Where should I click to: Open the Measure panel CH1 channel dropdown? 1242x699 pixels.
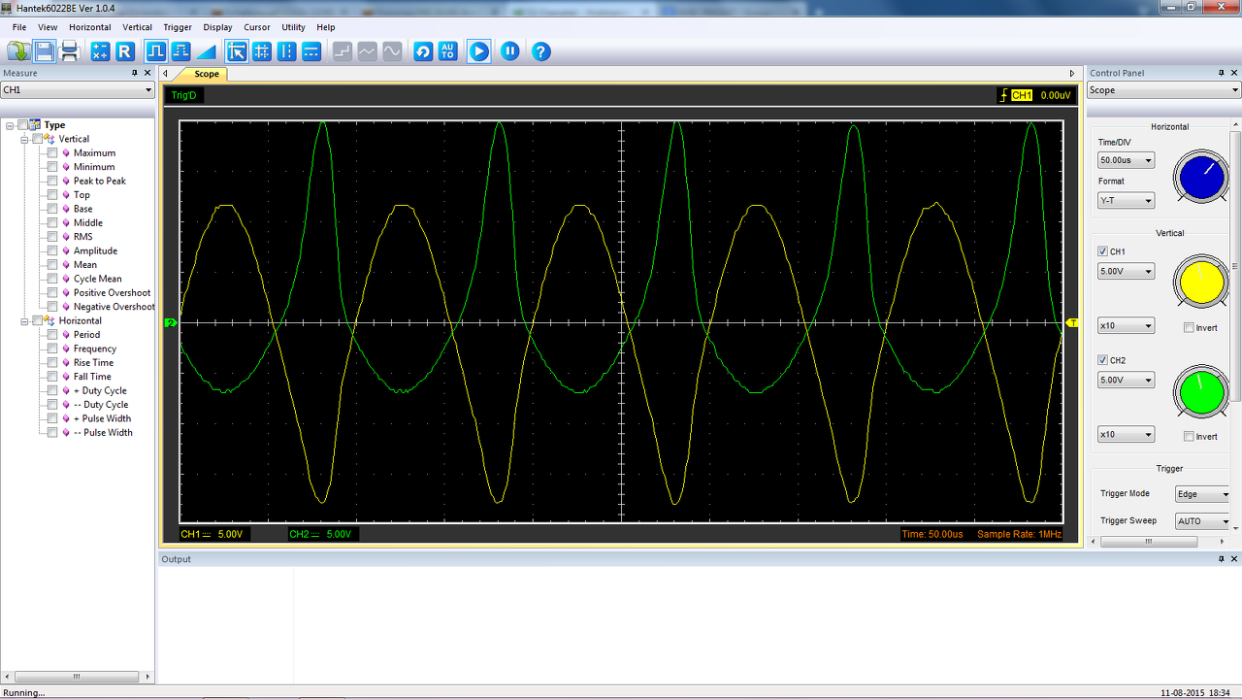click(78, 90)
